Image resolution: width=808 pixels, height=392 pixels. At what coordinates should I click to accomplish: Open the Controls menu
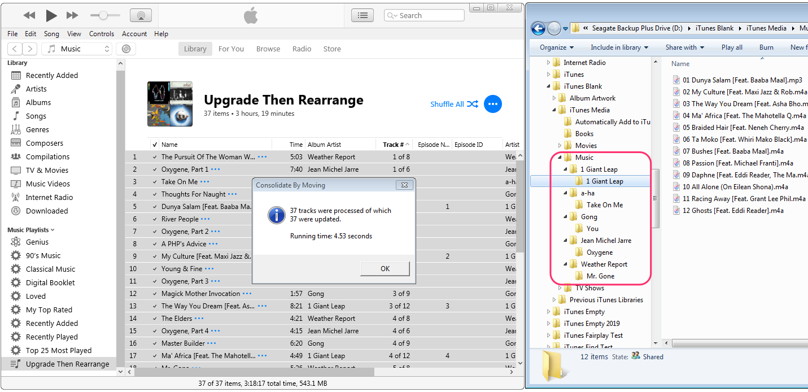[x=102, y=34]
